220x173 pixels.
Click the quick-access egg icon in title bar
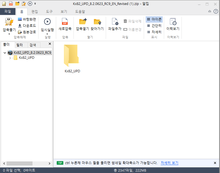tap(4, 4)
